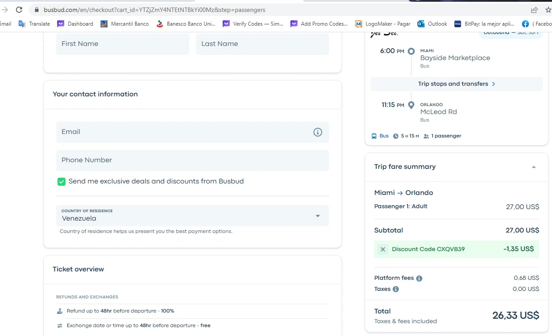Click the Email input field
This screenshot has width=552, height=336.
193,132
